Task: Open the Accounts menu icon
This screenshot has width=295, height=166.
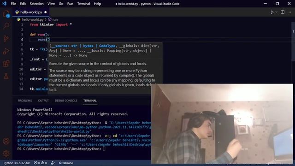Action: pyautogui.click(x=6, y=141)
